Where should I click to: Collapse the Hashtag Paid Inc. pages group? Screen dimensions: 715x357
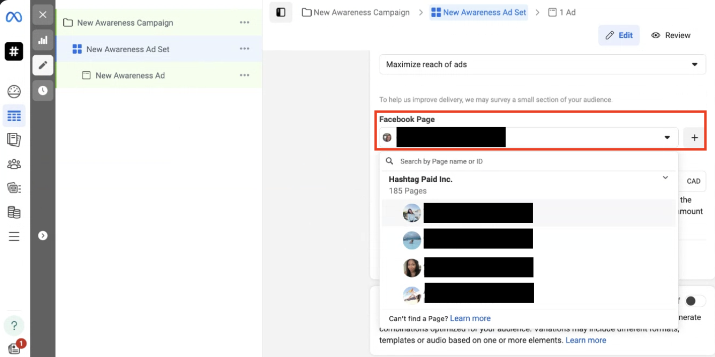pos(665,178)
